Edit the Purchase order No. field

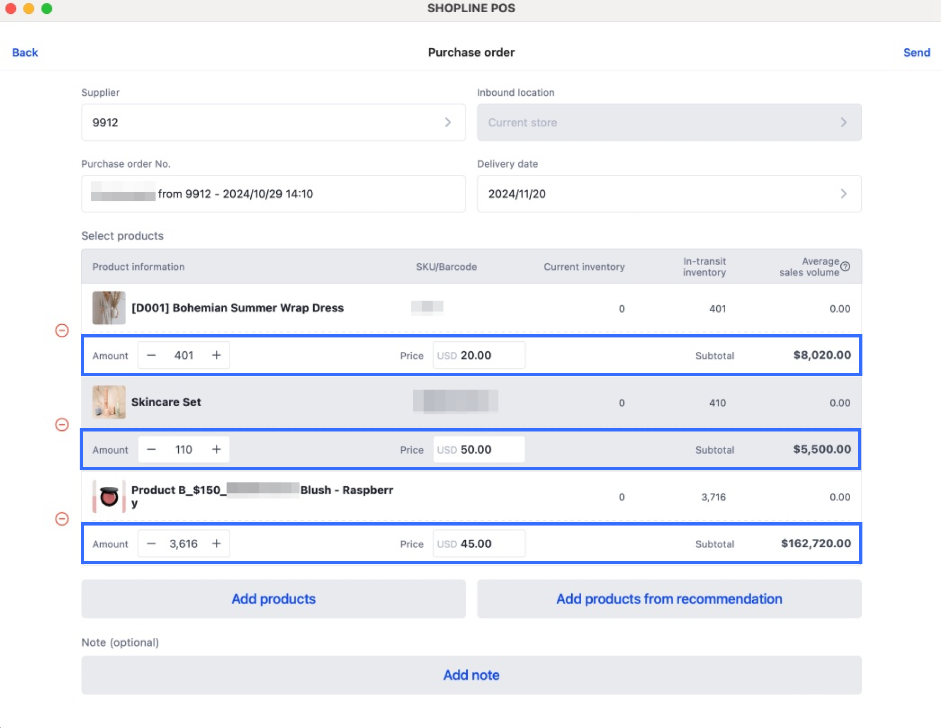pyautogui.click(x=273, y=194)
